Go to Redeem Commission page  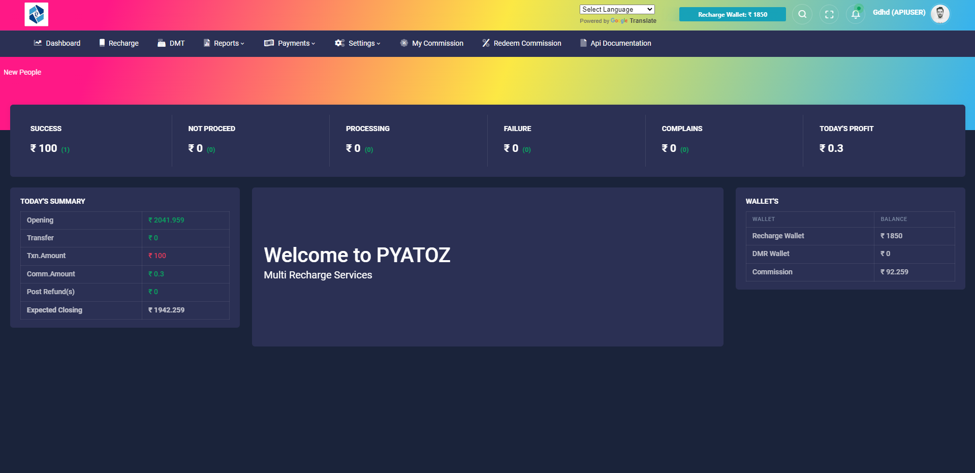coord(527,43)
